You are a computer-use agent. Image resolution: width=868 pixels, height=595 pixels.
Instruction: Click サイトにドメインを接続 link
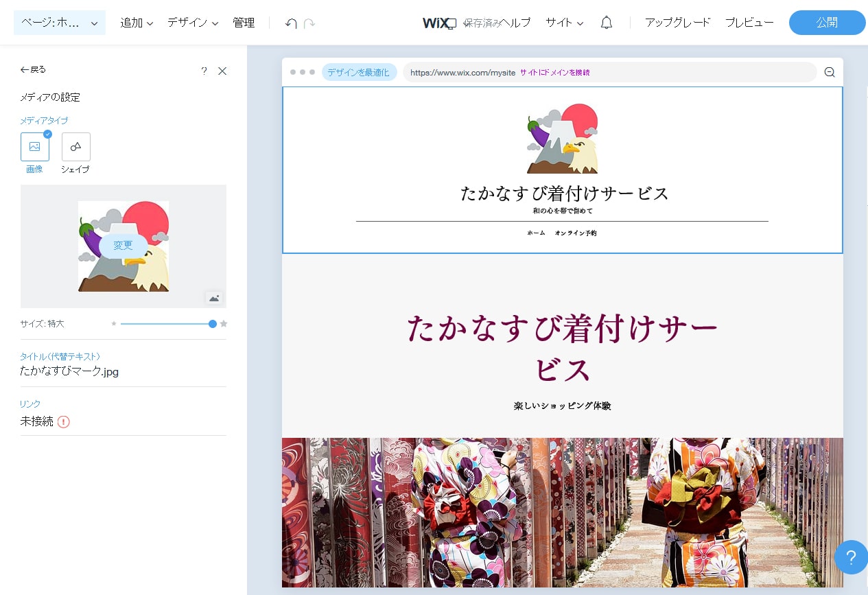(x=554, y=72)
